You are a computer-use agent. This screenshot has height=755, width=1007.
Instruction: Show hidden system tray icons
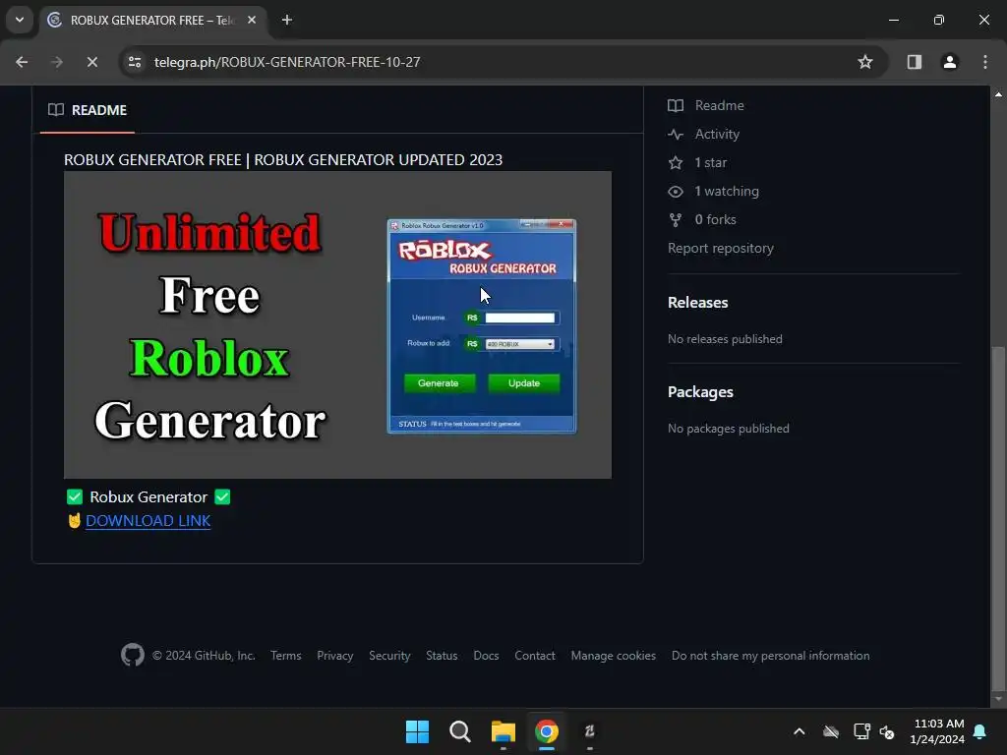pyautogui.click(x=799, y=731)
